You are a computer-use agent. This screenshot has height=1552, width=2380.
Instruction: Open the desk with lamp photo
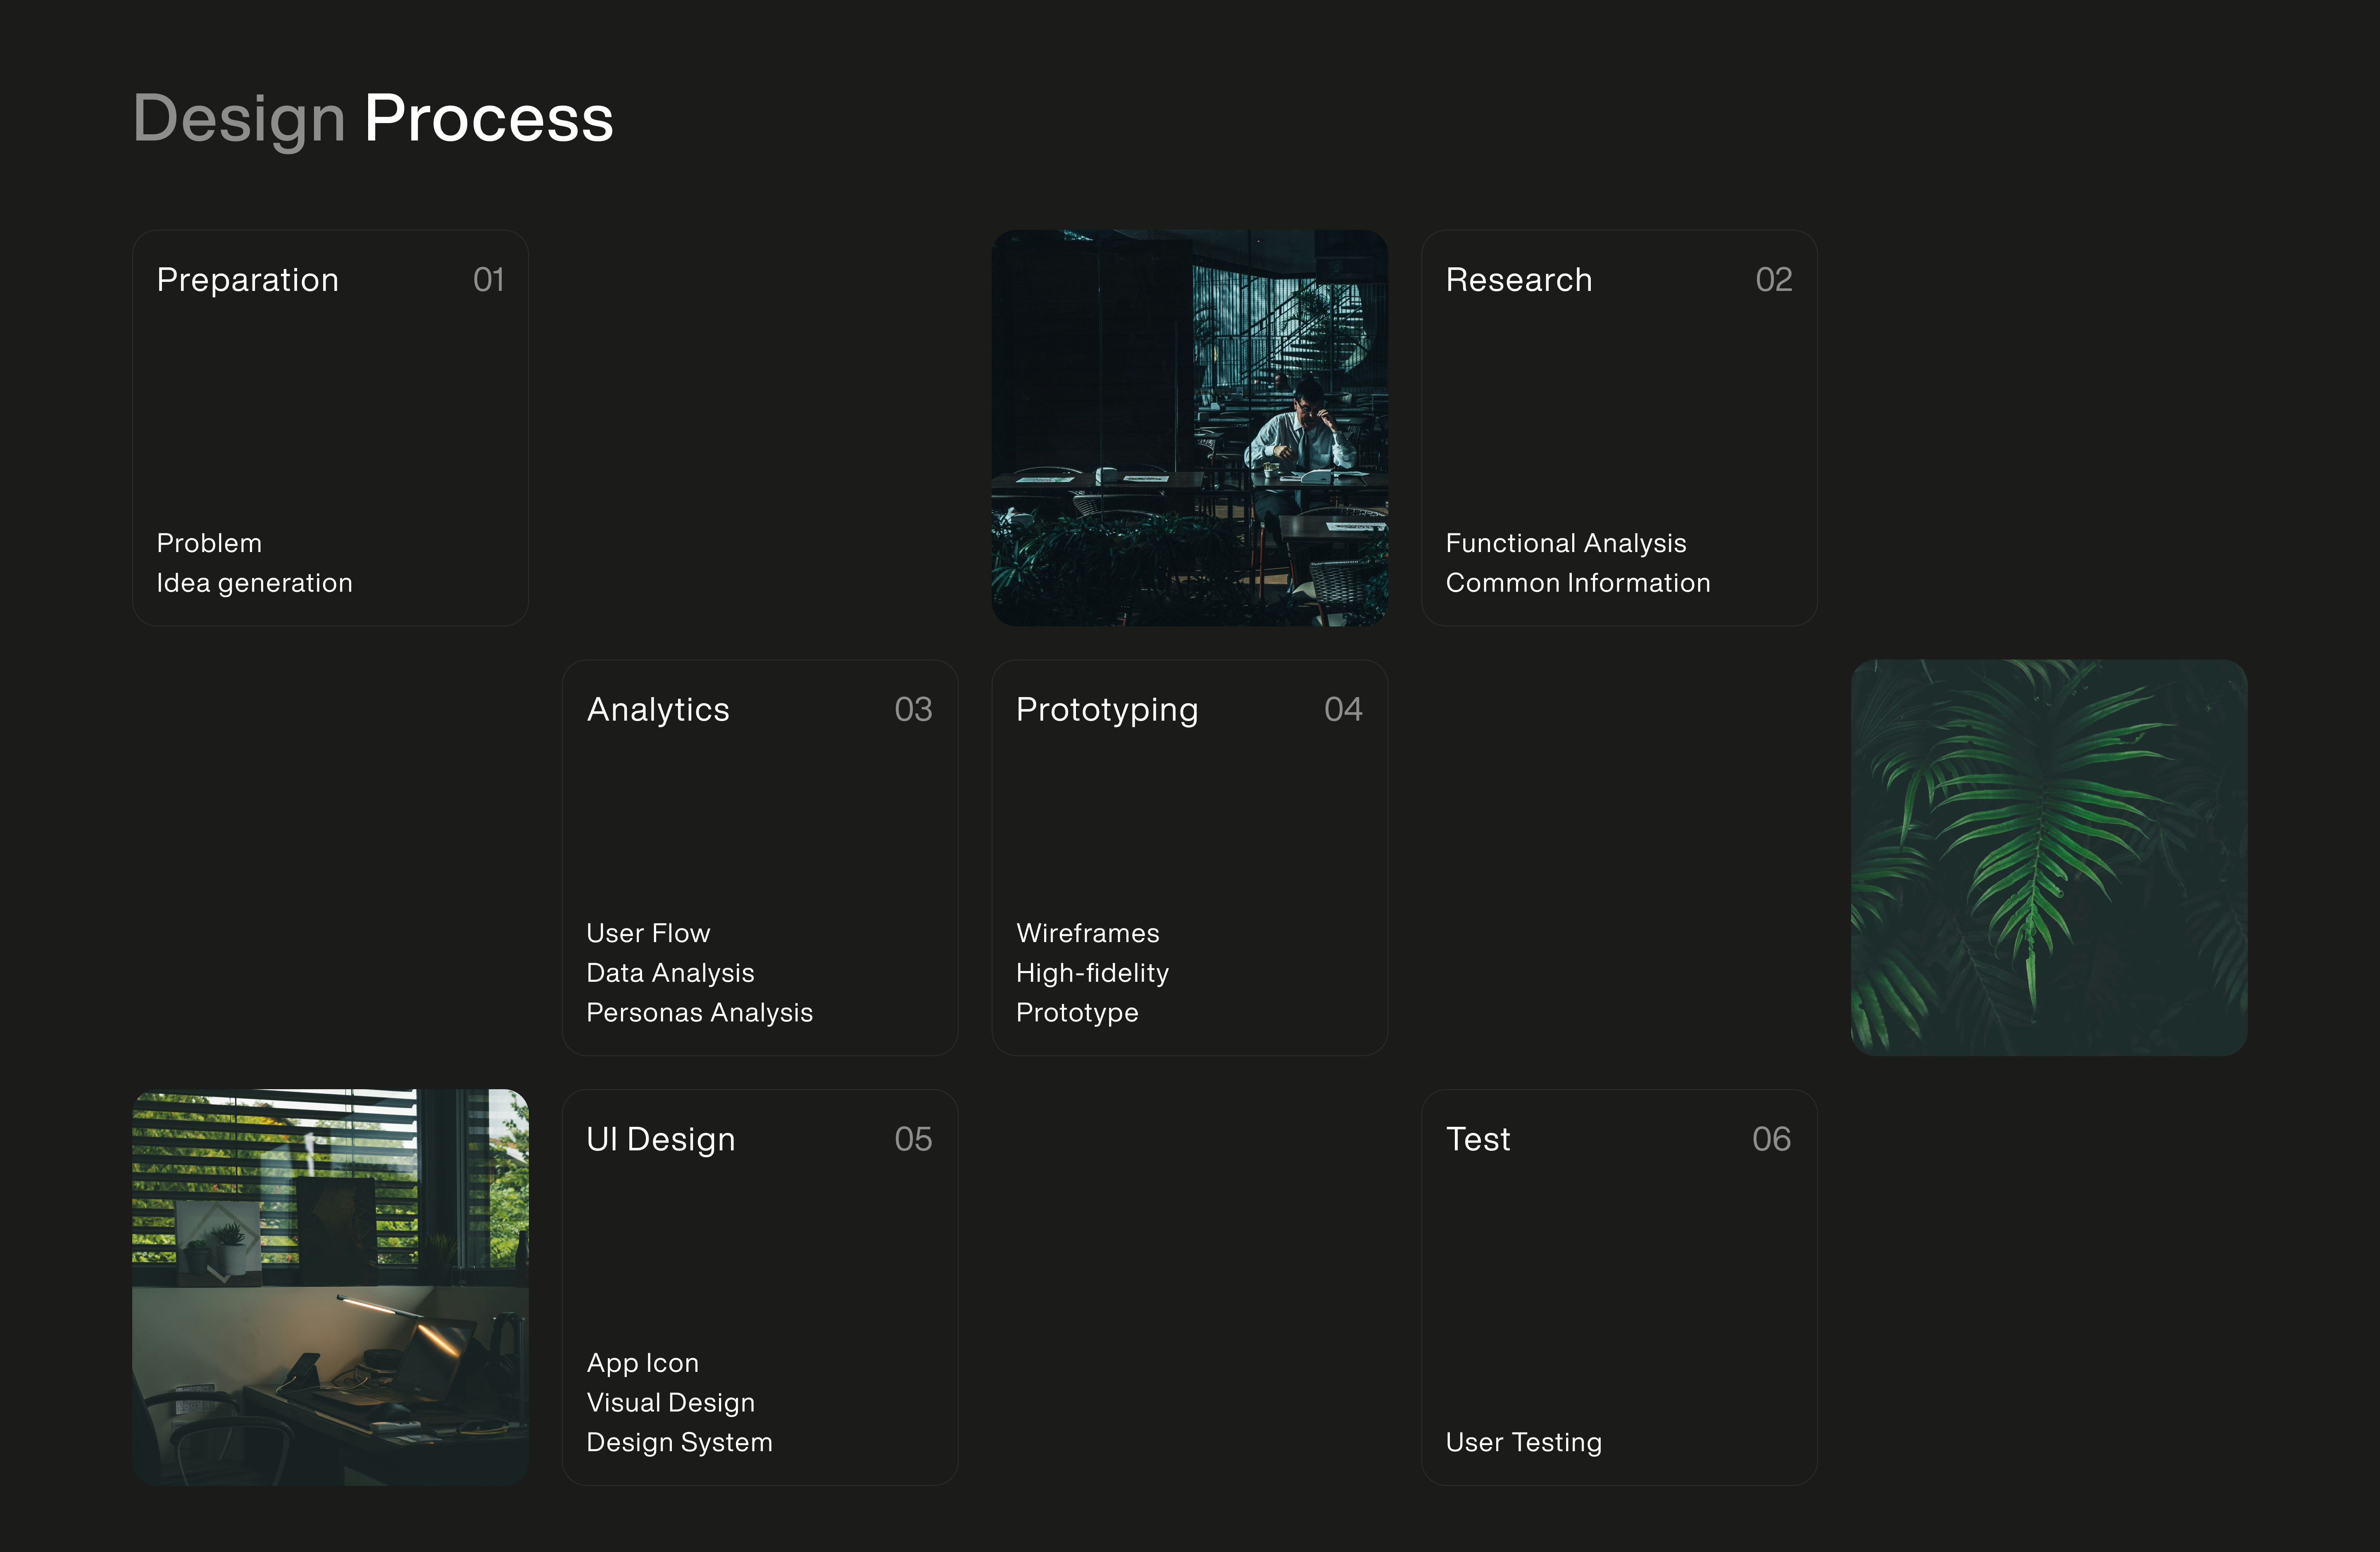330,1287
